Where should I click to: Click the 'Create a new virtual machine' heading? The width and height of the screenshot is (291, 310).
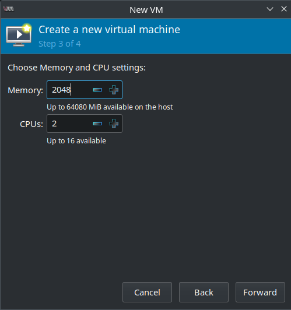[110, 30]
